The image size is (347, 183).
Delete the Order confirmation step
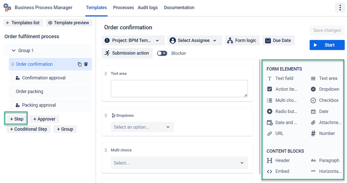pos(86,64)
